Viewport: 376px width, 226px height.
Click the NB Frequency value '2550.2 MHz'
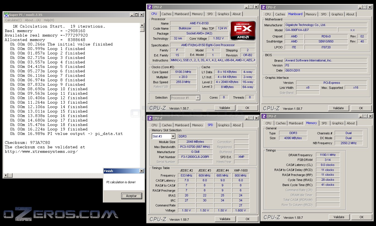pyautogui.click(x=349, y=143)
